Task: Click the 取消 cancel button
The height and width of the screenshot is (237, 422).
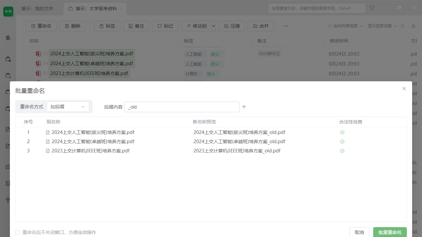Action: pos(359,232)
